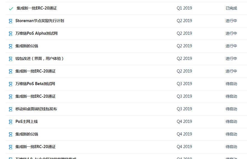Click the green checkmark icon for completed Q1 item
Image resolution: width=247 pixels, height=159 pixels.
(11, 8)
